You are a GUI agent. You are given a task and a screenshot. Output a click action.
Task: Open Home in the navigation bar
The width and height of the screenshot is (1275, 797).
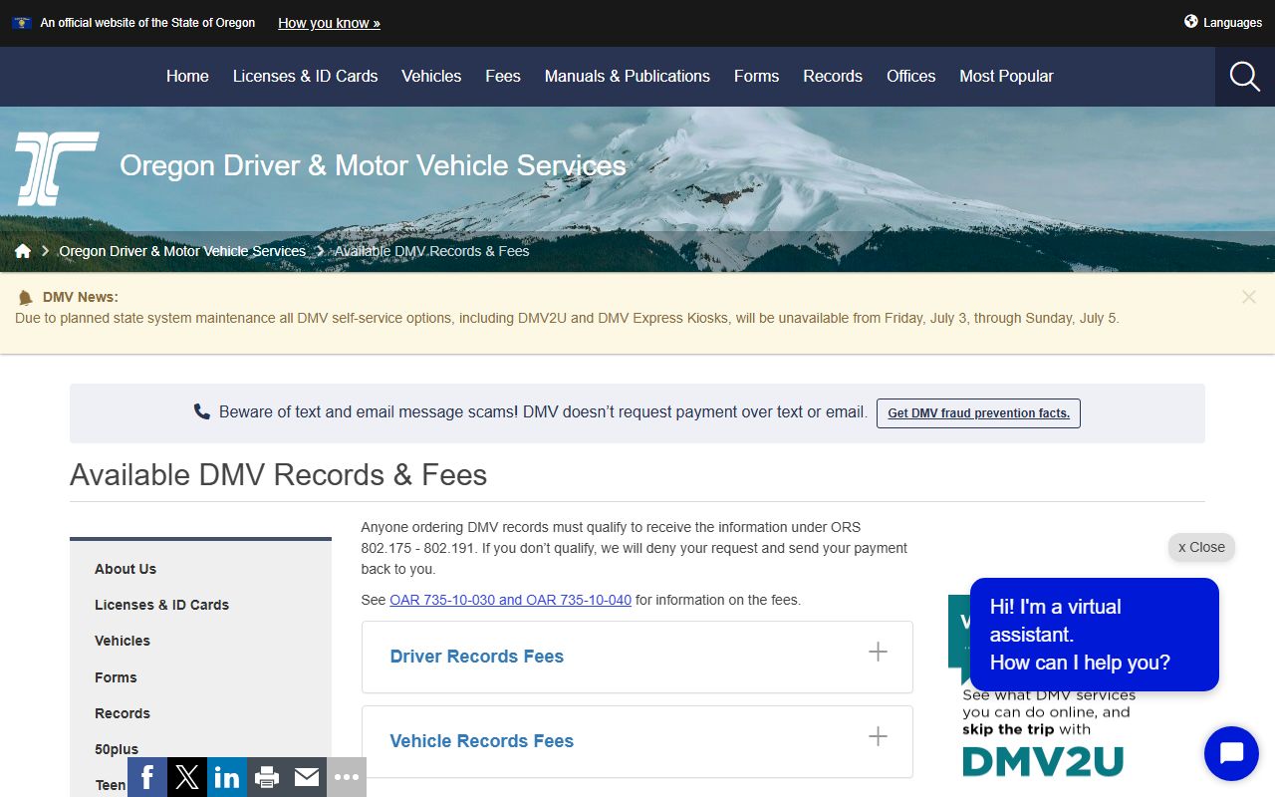coord(187,76)
